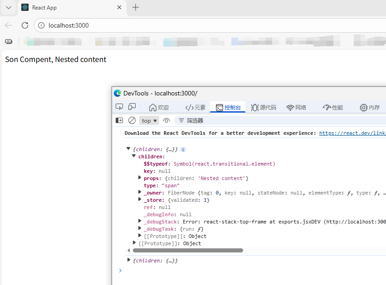Reload the page with the refresh icon
Image resolution: width=386 pixels, height=285 pixels.
[x=25, y=25]
